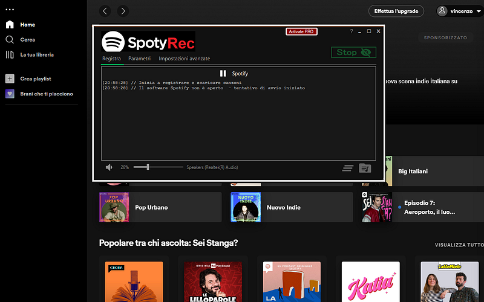Open the Chora orange podcast cover
This screenshot has height=302, width=484.
134,281
